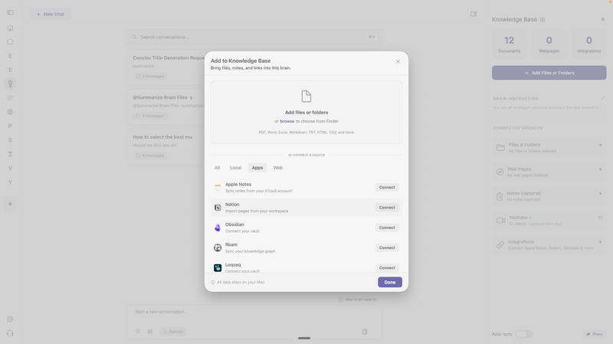Screen dimensions: 613x344
Task: Start a New Chat
Action: point(51,14)
